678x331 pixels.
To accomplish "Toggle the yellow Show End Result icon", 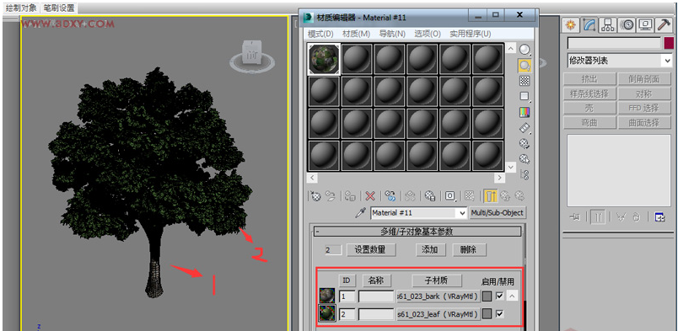I will point(490,196).
